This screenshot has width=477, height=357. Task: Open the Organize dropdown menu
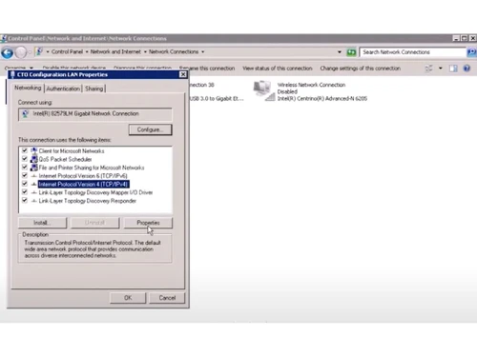tap(18, 69)
